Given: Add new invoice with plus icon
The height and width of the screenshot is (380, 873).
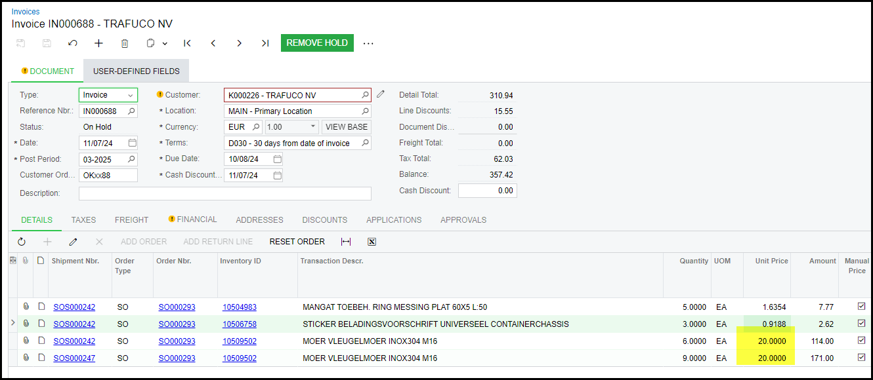Looking at the screenshot, I should [x=98, y=43].
